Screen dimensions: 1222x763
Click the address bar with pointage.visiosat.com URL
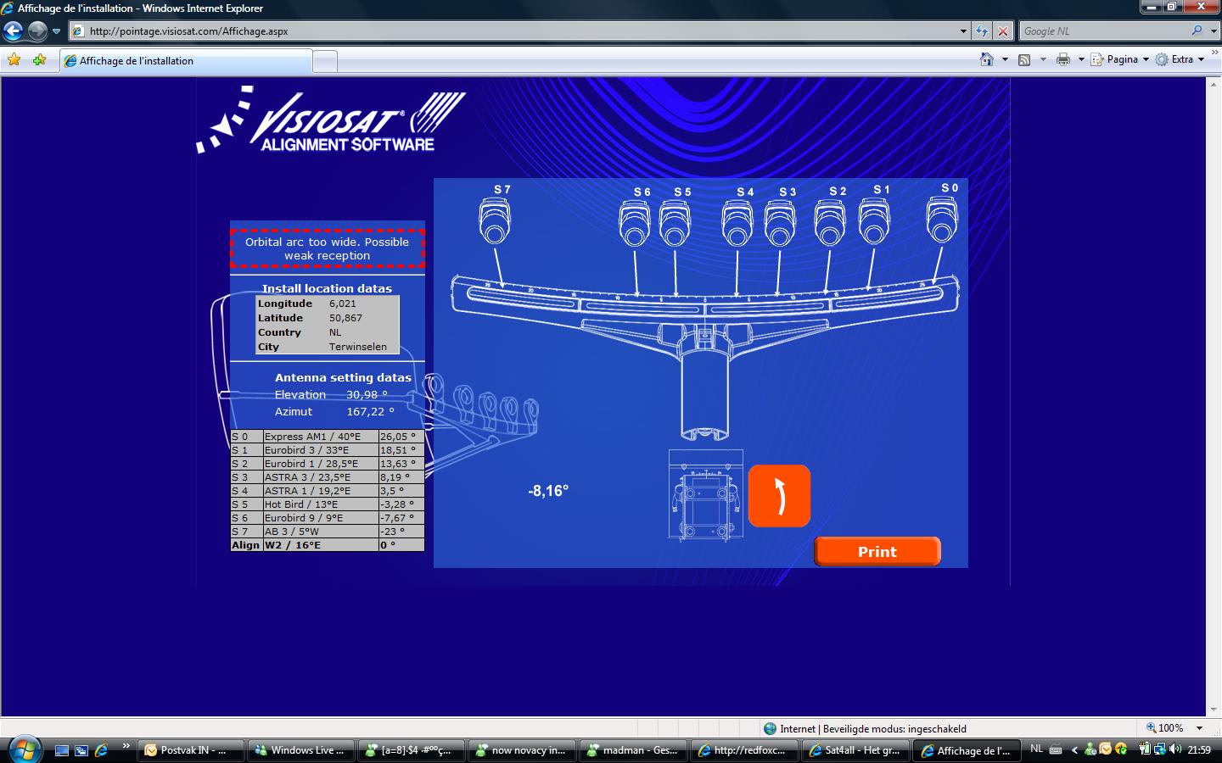513,31
